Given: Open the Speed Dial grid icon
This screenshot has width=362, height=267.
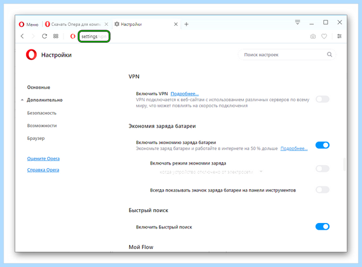Looking at the screenshot, I should (x=56, y=36).
